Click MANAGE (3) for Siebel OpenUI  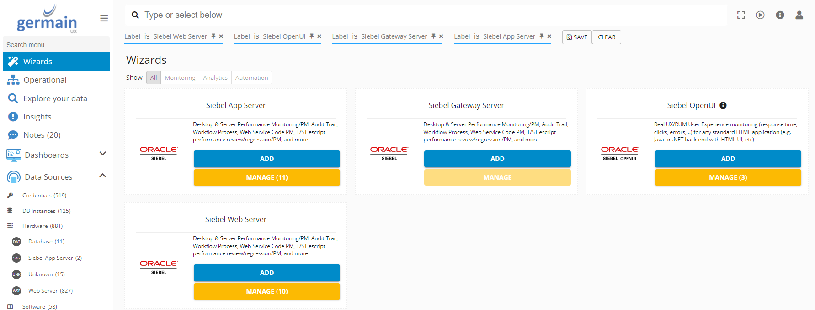click(728, 177)
